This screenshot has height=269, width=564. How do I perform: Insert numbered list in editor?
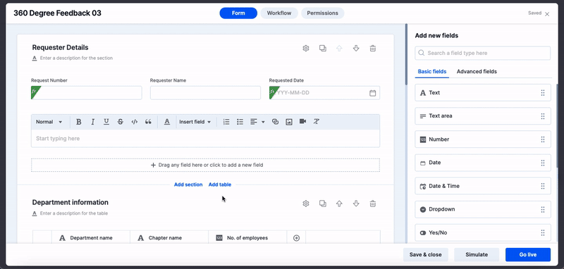[226, 122]
